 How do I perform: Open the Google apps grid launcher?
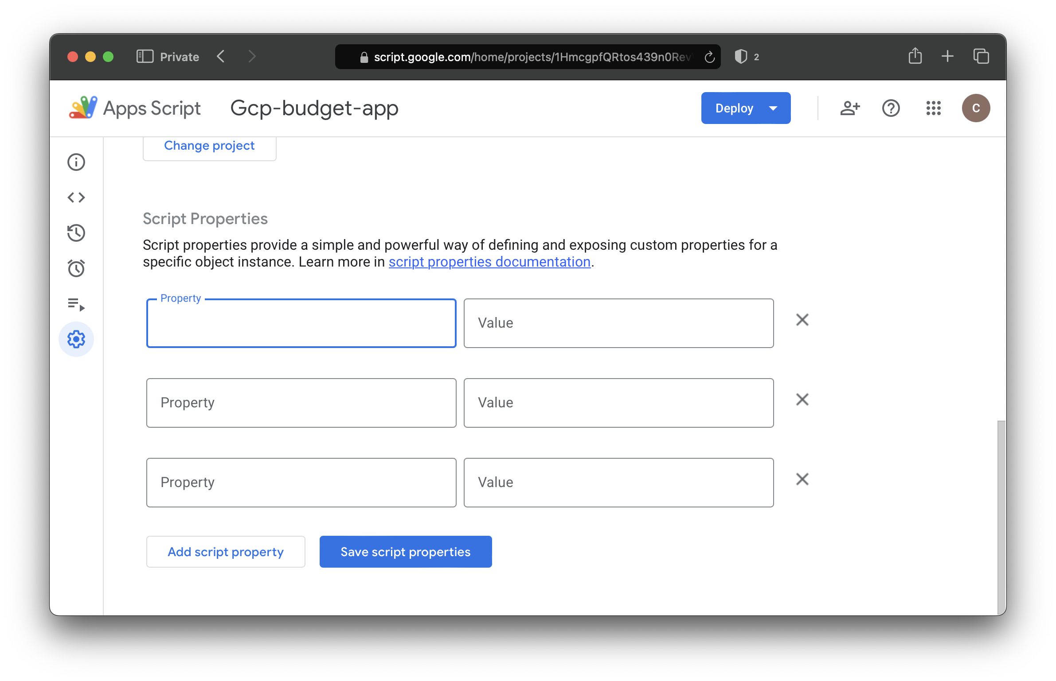(933, 108)
